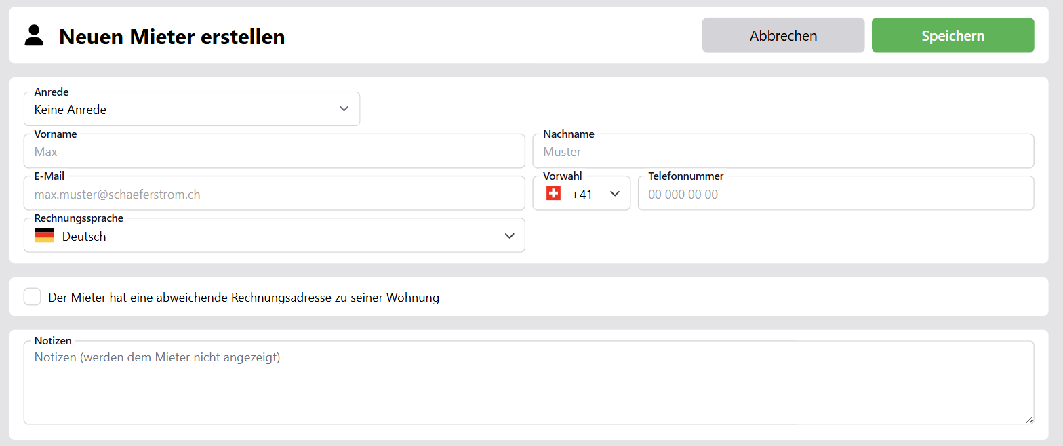Click inside the Notizen text area

tap(529, 383)
